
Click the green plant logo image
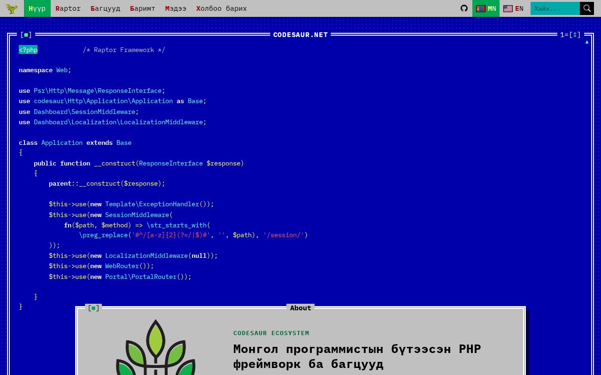coord(155,347)
